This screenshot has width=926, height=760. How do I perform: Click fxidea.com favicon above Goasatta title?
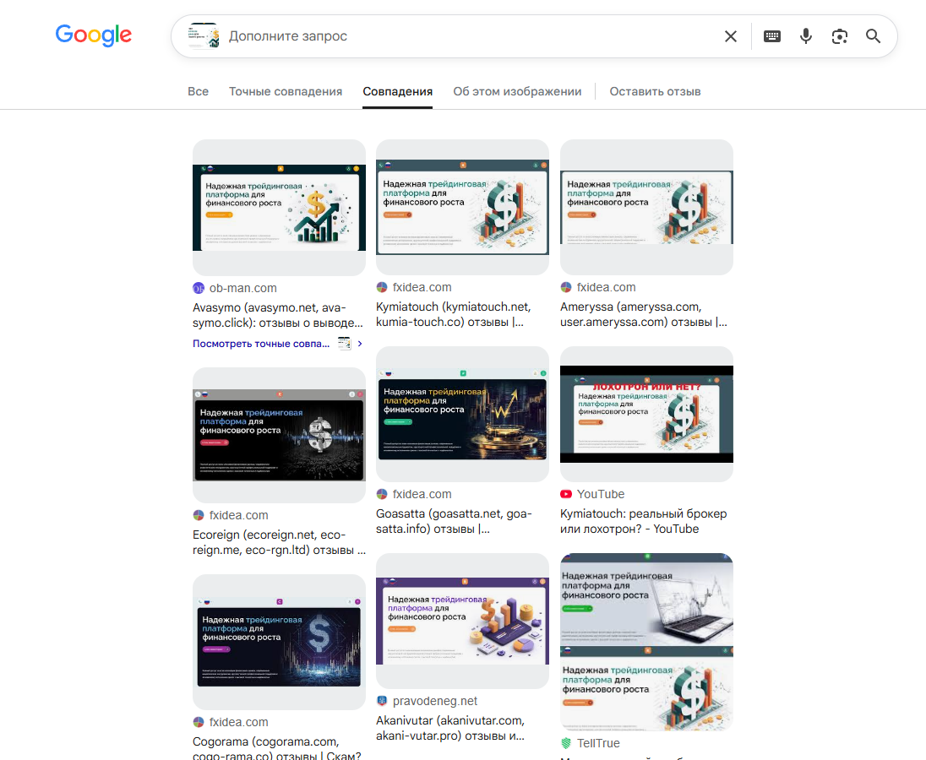[x=382, y=494]
